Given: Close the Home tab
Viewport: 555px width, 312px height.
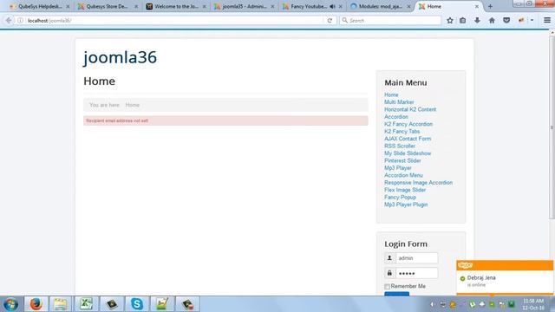Looking at the screenshot, I should [477, 6].
